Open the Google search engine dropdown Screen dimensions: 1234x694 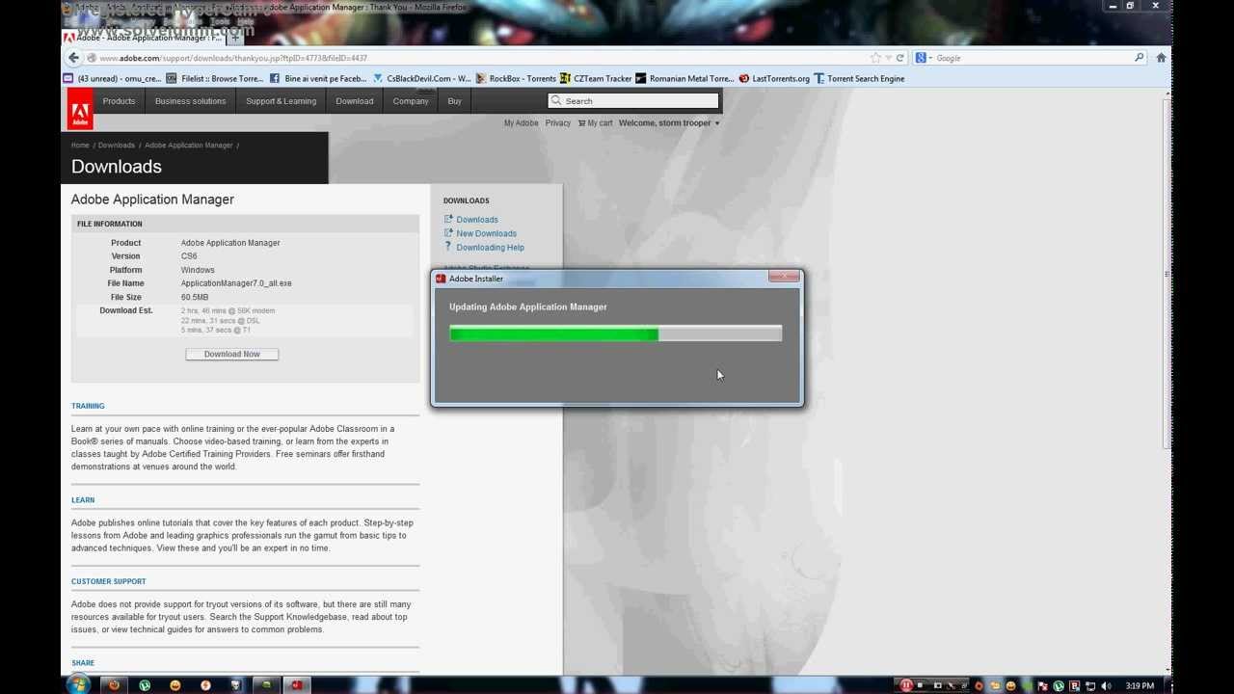[x=924, y=58]
